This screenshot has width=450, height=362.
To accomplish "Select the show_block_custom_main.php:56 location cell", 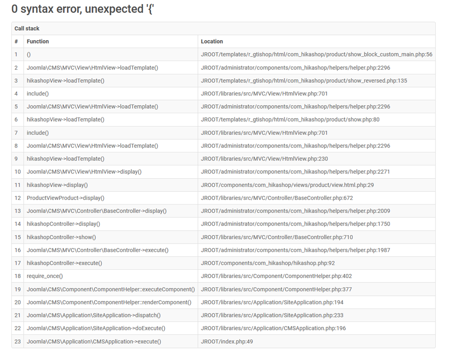I will (x=316, y=55).
